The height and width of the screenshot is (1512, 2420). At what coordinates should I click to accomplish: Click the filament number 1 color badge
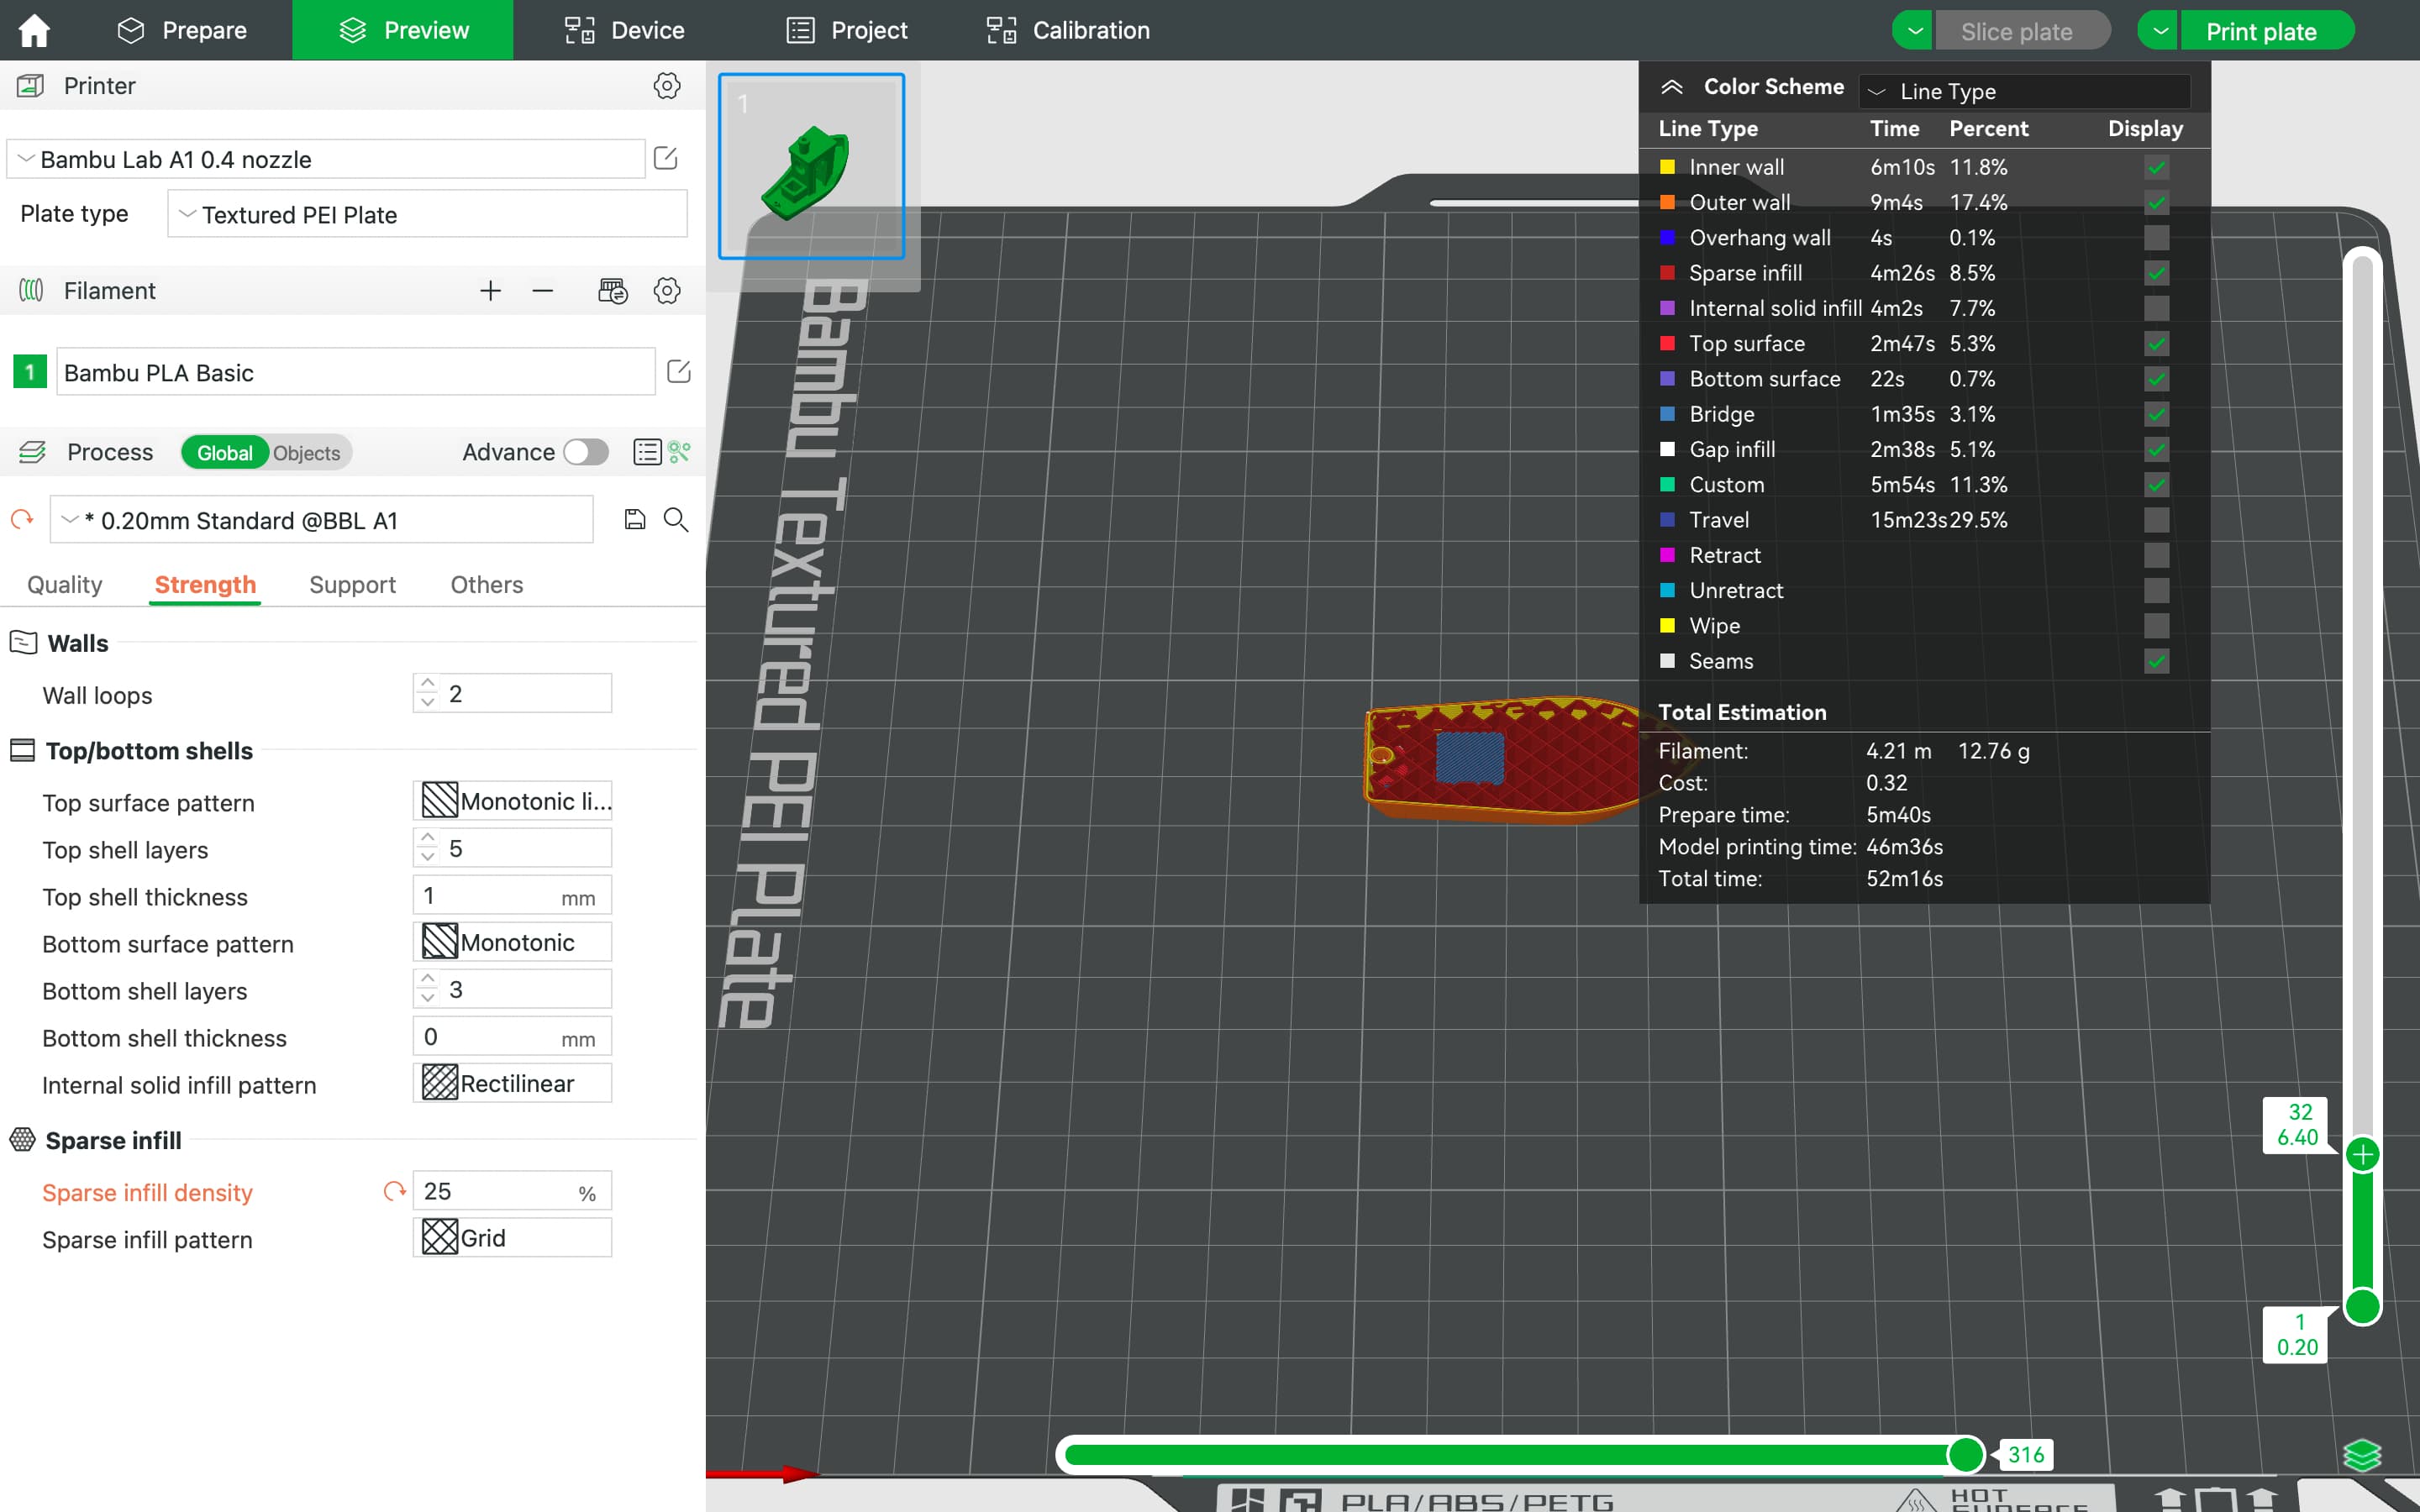pos(29,372)
